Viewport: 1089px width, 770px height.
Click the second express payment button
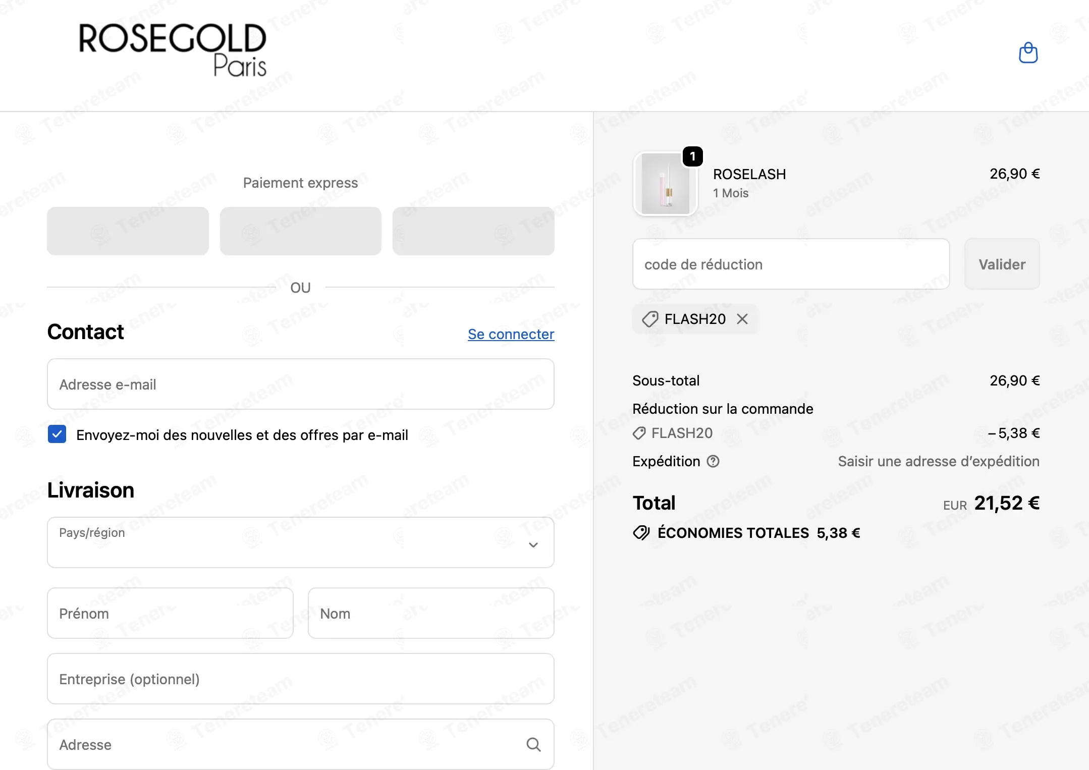click(x=301, y=231)
